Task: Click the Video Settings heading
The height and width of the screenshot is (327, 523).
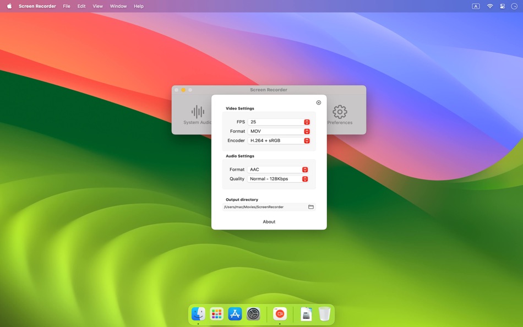Action: 240,108
